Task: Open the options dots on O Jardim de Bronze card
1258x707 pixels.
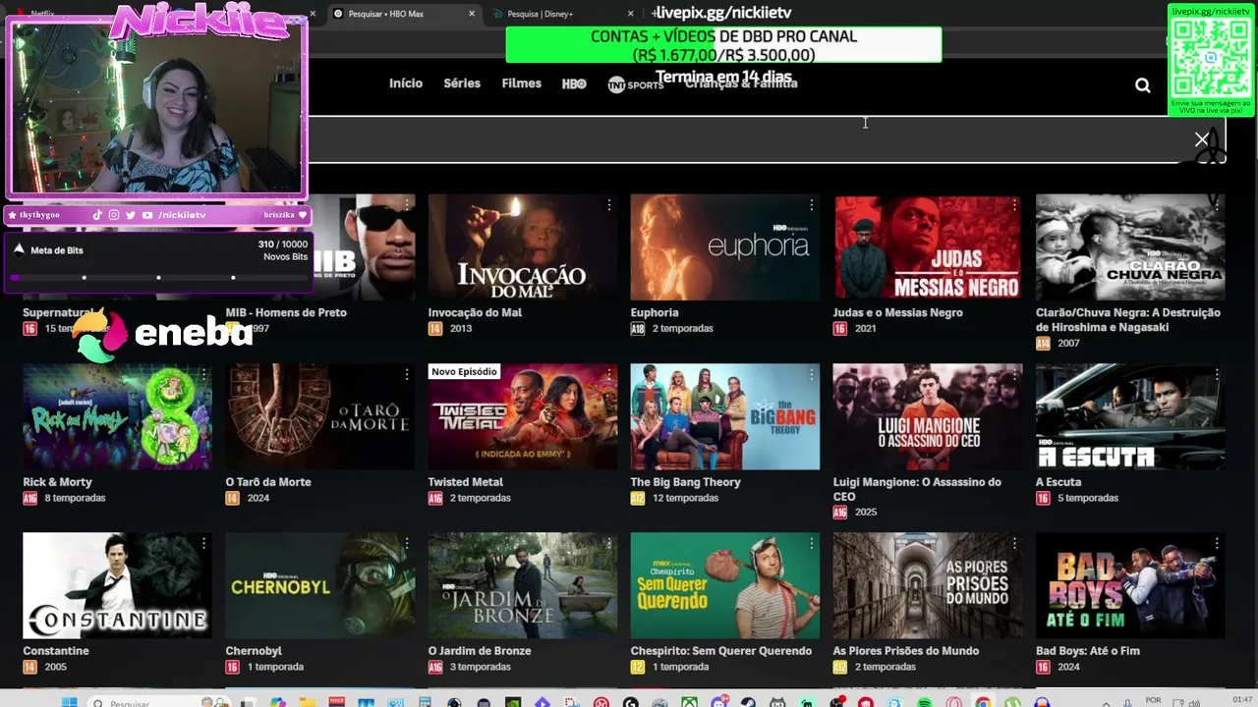Action: click(x=608, y=543)
